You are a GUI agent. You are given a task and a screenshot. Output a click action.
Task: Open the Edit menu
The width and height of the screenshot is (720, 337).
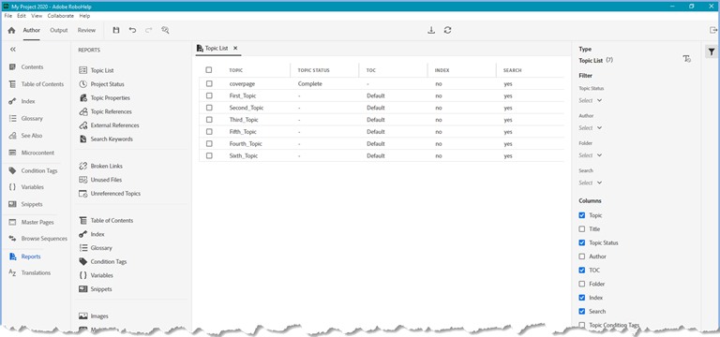(22, 16)
